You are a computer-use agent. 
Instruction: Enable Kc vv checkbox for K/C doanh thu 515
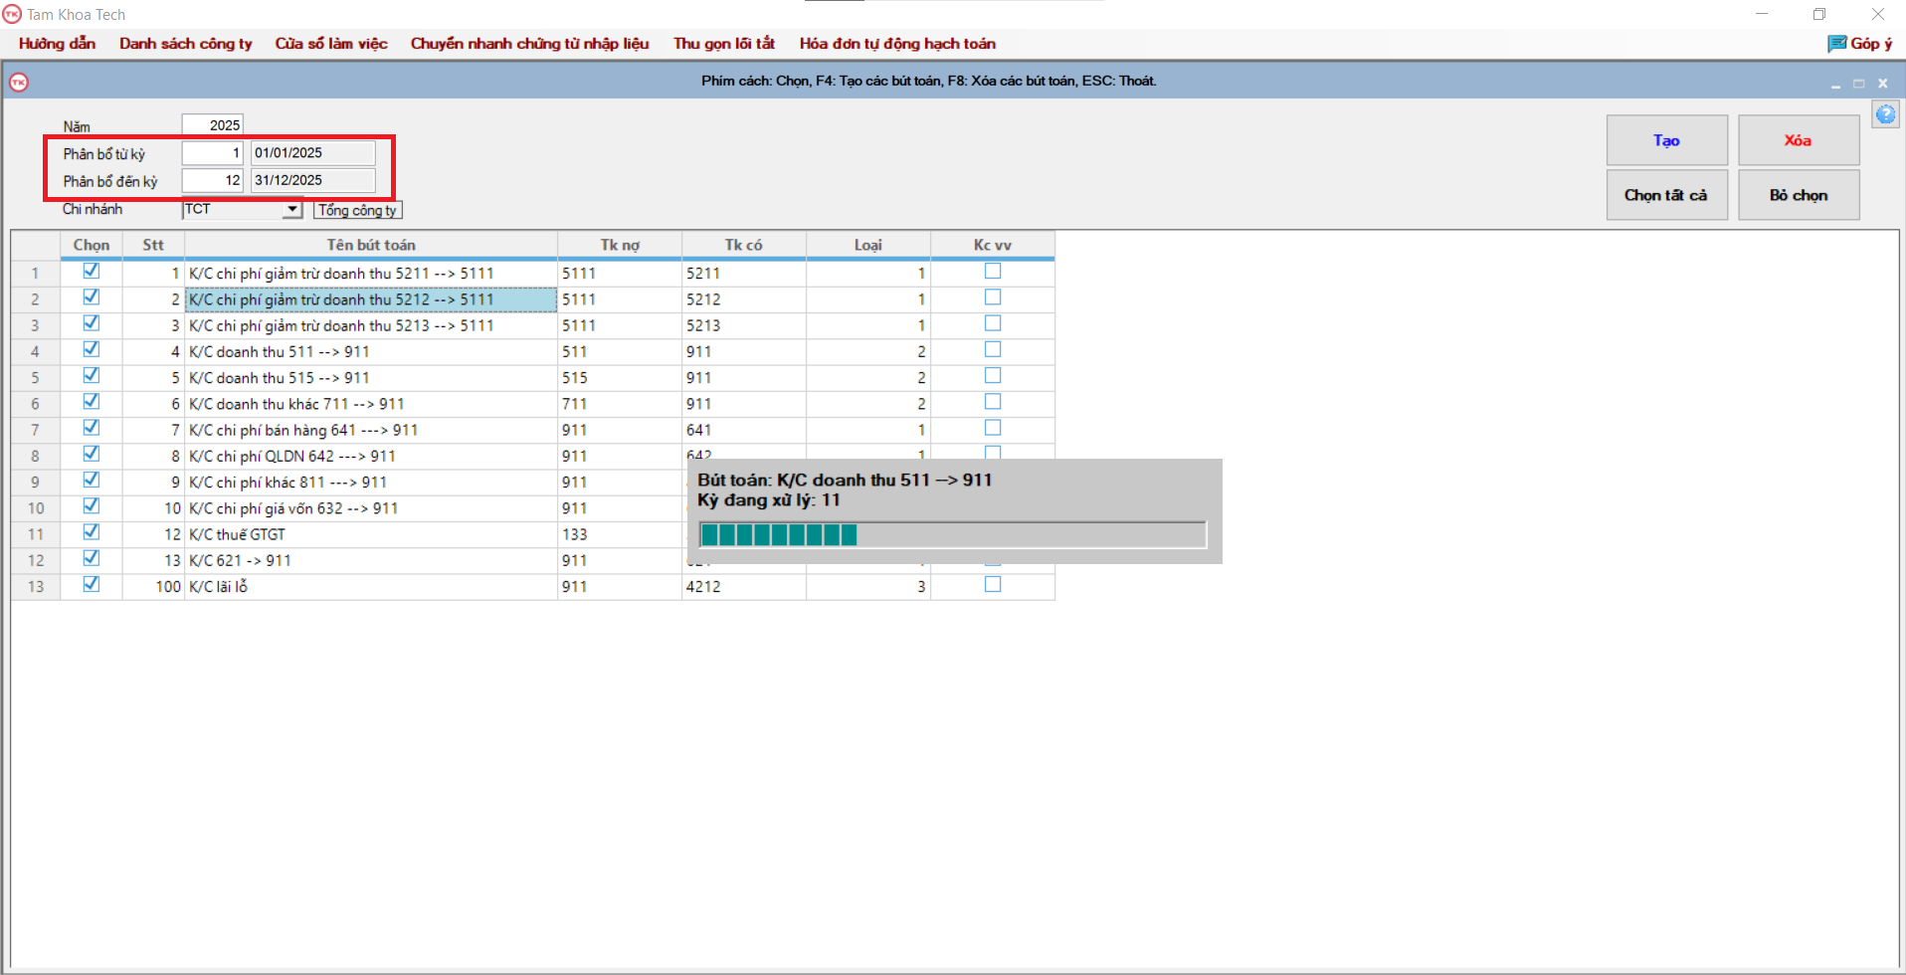click(x=992, y=376)
